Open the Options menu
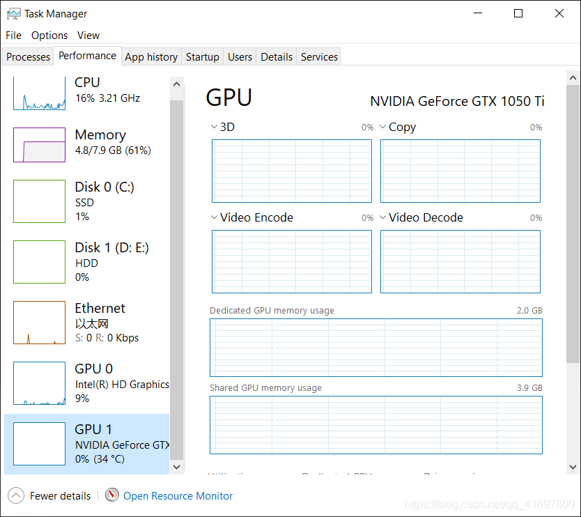 [x=49, y=36]
